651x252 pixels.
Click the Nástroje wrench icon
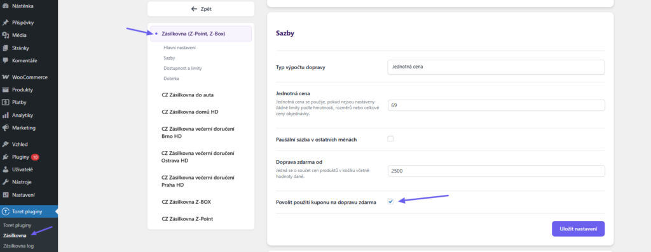tap(6, 182)
